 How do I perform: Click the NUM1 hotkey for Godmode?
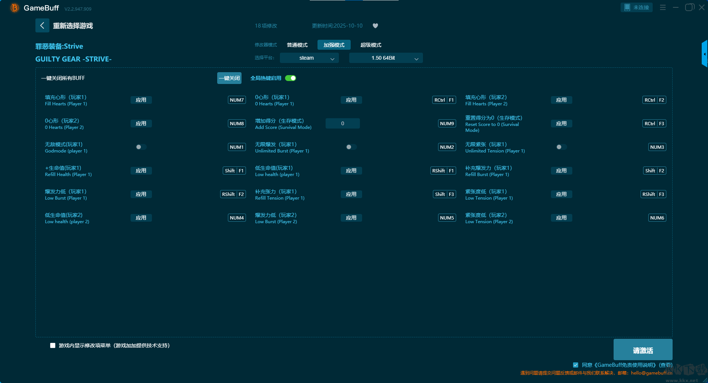click(x=237, y=147)
